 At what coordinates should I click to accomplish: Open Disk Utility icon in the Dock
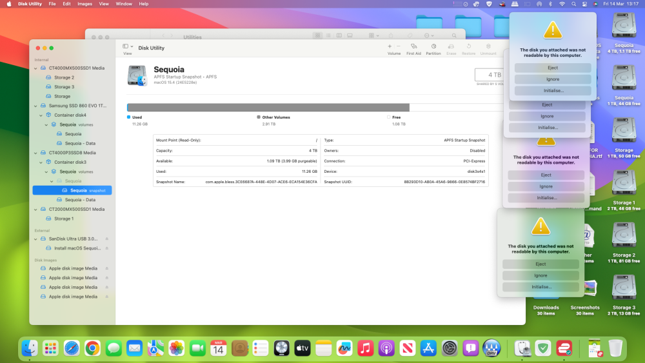click(522, 349)
